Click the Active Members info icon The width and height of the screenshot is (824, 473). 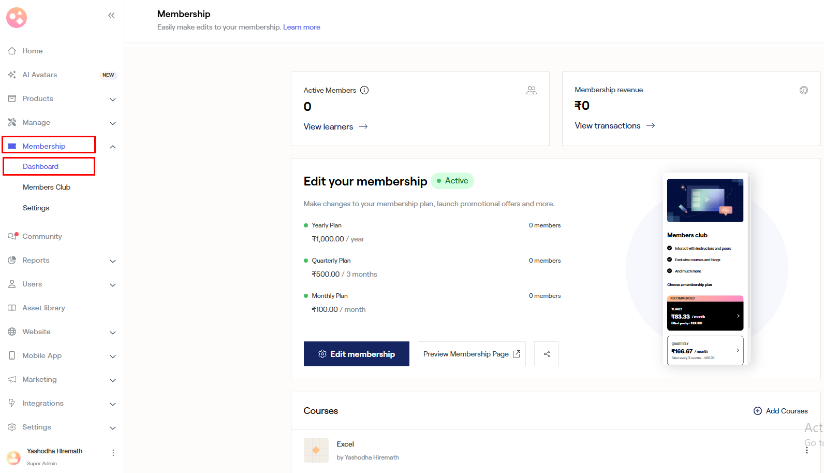point(364,90)
